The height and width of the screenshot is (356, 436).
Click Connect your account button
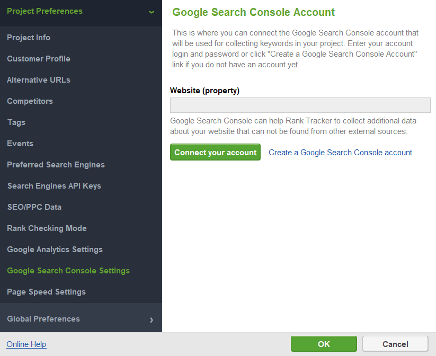click(x=215, y=152)
